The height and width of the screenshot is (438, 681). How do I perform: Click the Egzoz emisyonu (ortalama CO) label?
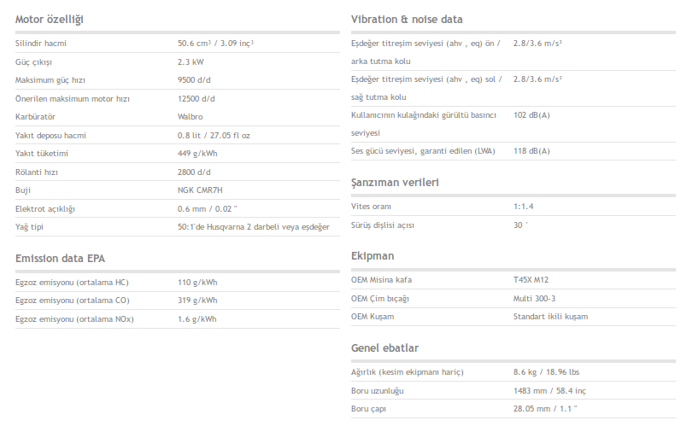pos(74,301)
